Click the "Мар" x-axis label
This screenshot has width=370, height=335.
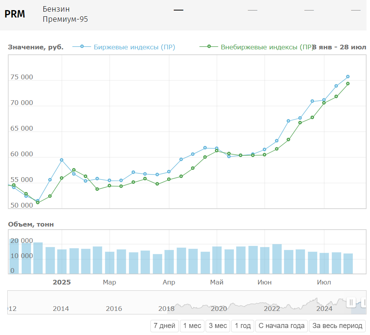pyautogui.click(x=110, y=282)
